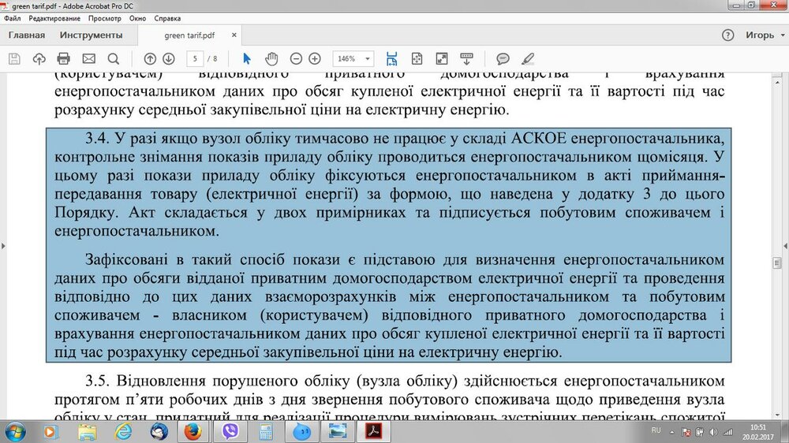This screenshot has height=443, width=789.
Task: Open help with the question mark icon
Action: [727, 35]
